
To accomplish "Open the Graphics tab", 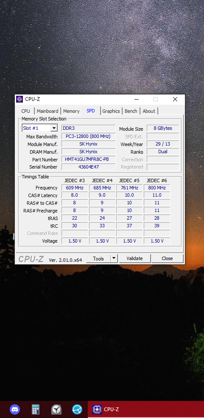I will [x=111, y=111].
